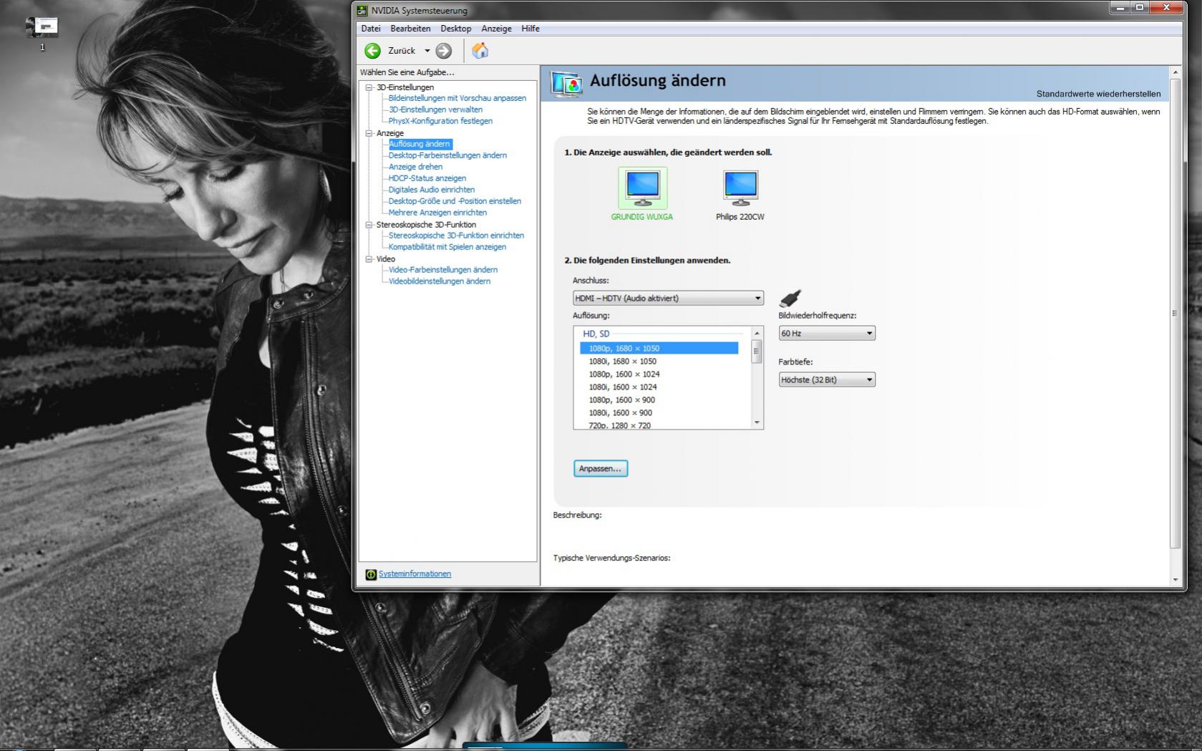Viewport: 1202px width, 751px height.
Task: Collapse the Anzeige tree node
Action: click(369, 133)
